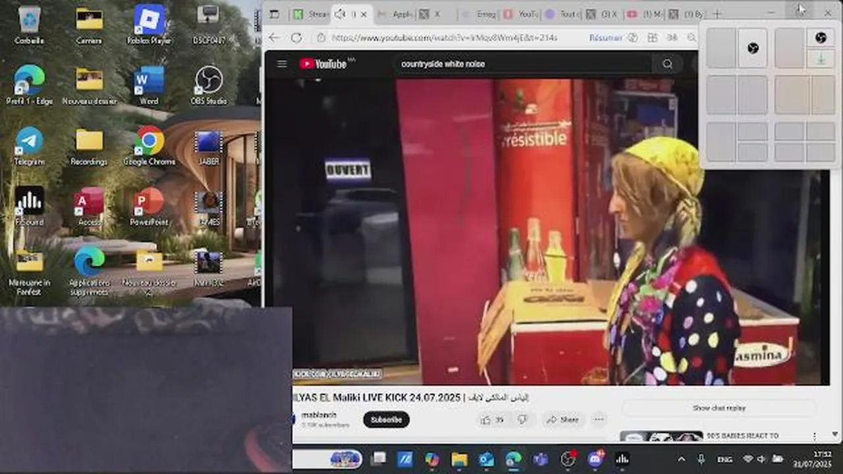Open the vertical tabs button in Edge
This screenshot has width=843, height=474.
pos(274,14)
